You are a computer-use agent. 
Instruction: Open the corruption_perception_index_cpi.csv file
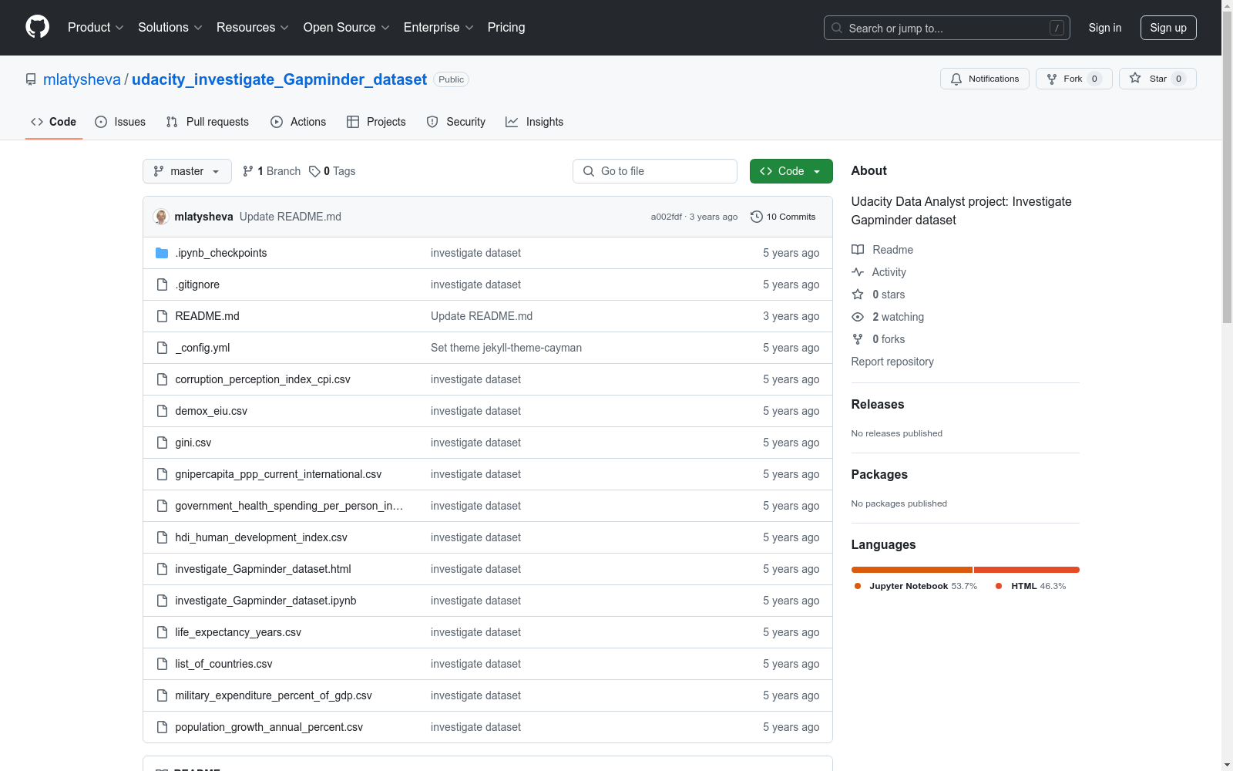(263, 379)
